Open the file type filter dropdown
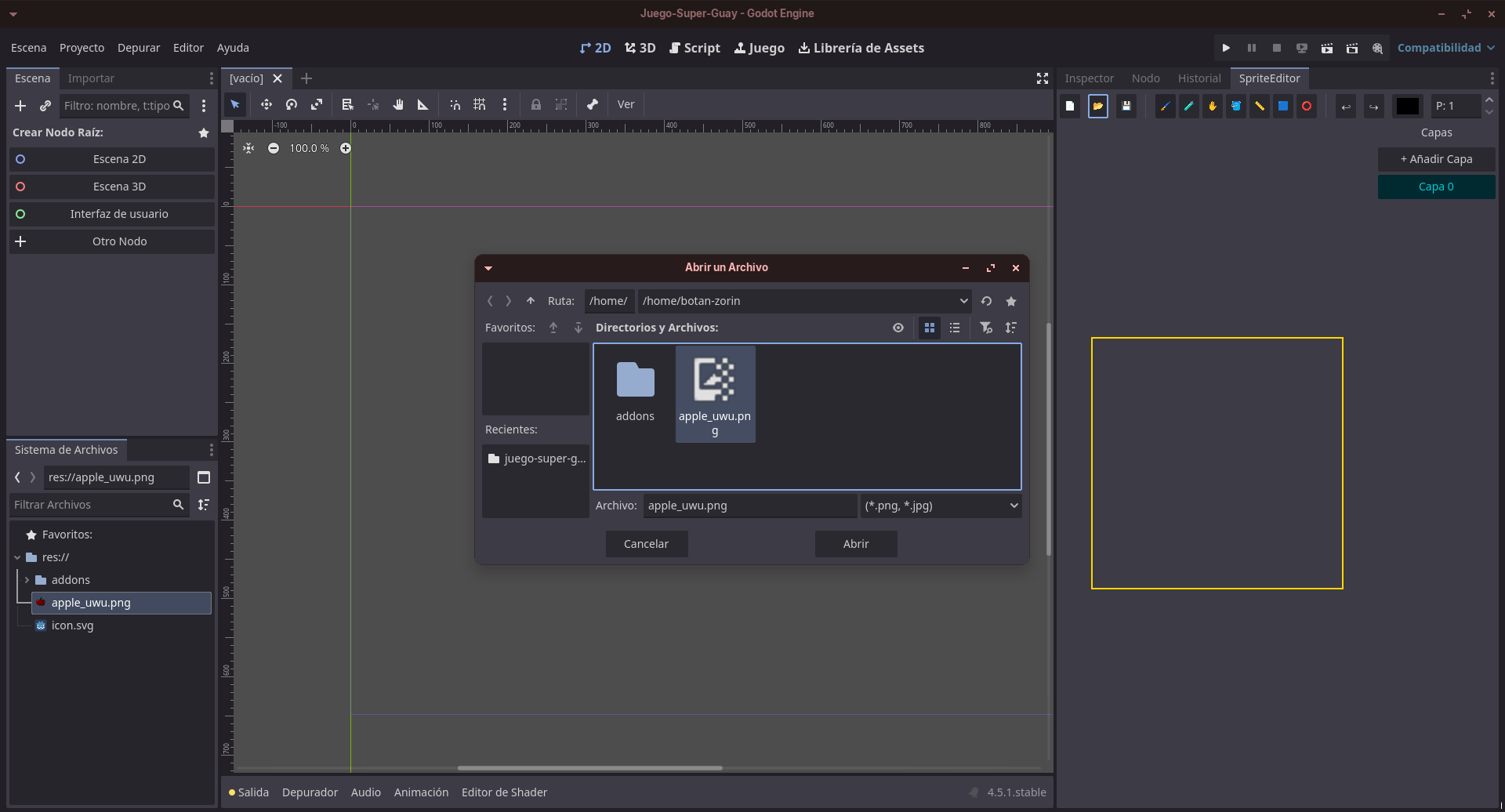Screen dimensions: 1505x812 (941, 506)
